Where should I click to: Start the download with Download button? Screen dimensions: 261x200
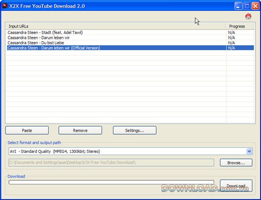pyautogui.click(x=236, y=186)
